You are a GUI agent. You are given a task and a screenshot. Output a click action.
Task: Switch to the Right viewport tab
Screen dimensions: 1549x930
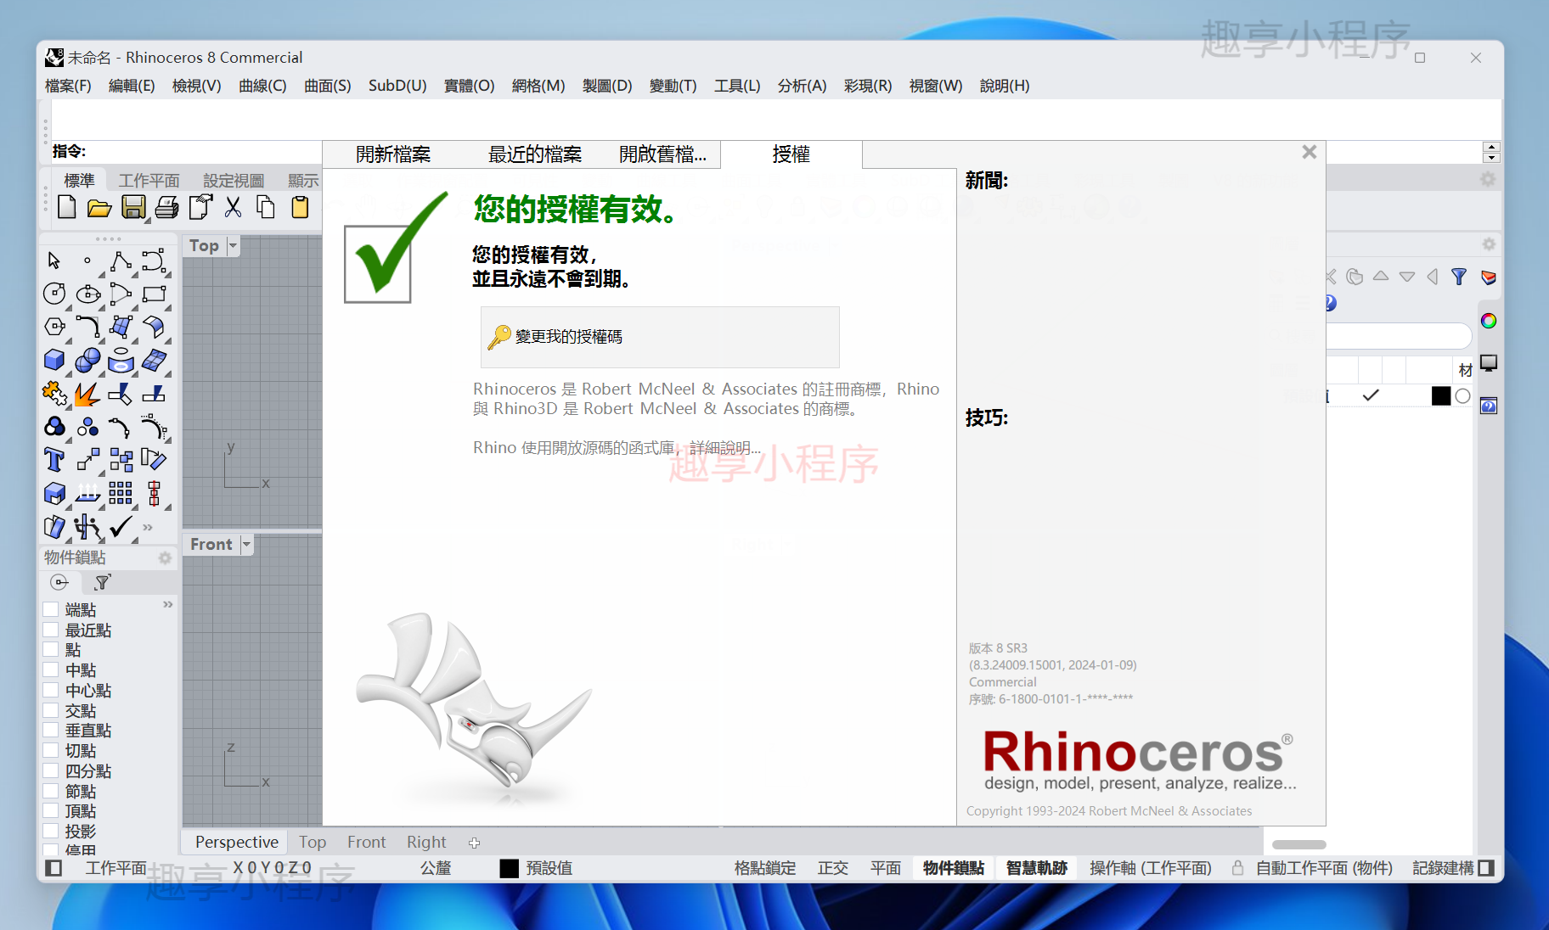click(426, 842)
